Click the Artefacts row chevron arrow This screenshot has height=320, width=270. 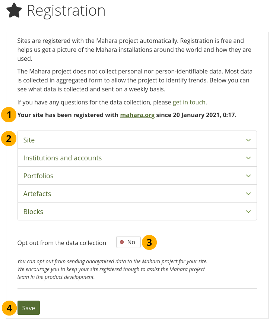[248, 194]
